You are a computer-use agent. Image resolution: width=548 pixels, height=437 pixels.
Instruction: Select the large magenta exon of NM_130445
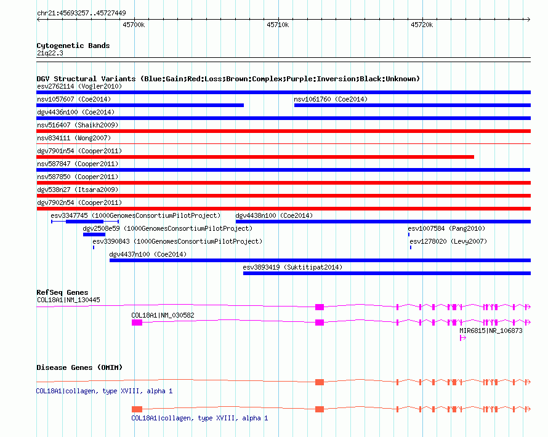point(320,307)
